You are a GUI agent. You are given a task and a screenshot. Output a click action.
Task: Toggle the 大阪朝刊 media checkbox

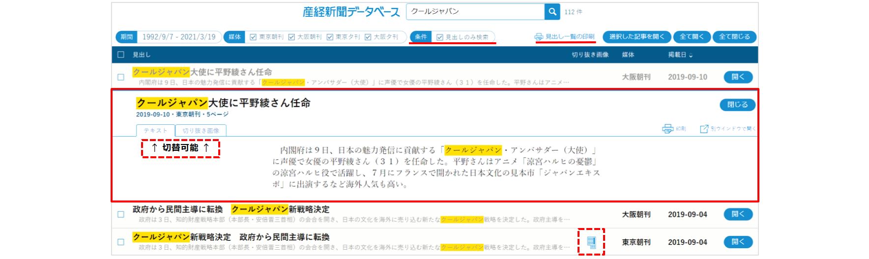click(x=291, y=37)
